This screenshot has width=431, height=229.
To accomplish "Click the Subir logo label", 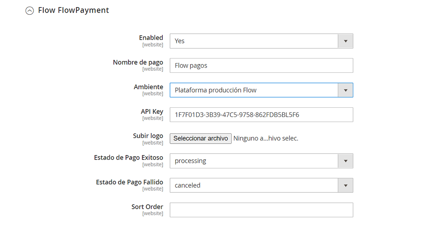I will pyautogui.click(x=148, y=136).
